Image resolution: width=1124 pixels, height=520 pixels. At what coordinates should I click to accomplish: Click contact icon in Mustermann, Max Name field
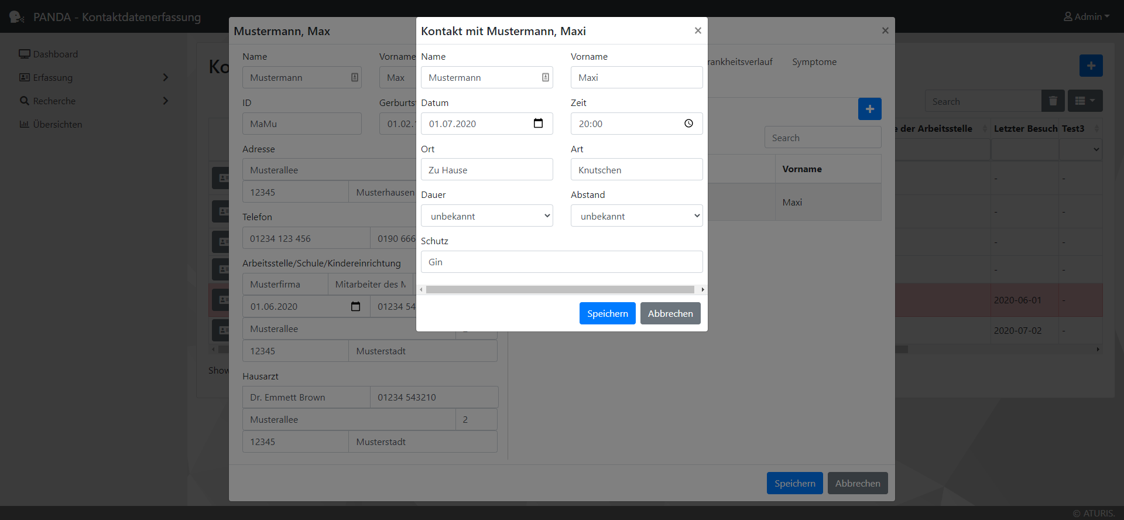355,77
